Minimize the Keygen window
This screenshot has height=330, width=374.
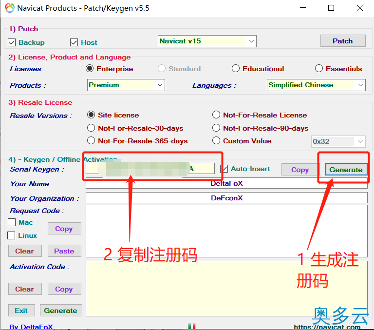point(303,8)
